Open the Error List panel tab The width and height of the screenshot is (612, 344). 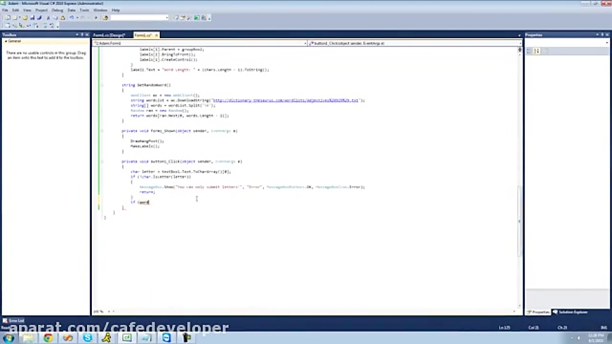pyautogui.click(x=14, y=321)
